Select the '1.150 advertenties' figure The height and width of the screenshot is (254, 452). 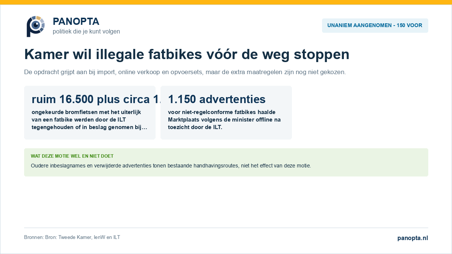(217, 99)
